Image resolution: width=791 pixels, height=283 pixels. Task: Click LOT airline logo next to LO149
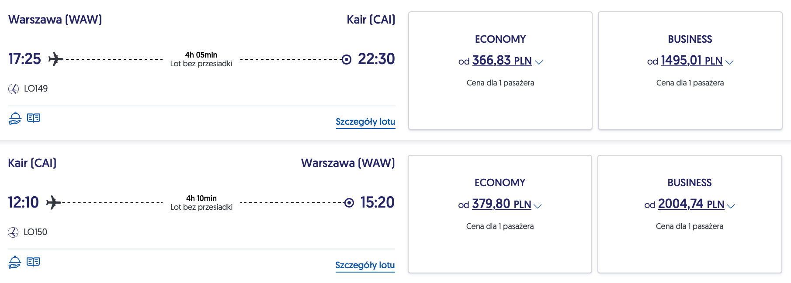14,89
